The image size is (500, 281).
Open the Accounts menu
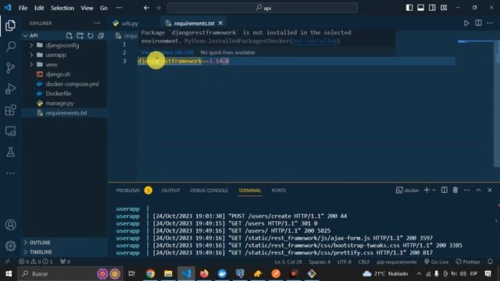click(x=10, y=225)
